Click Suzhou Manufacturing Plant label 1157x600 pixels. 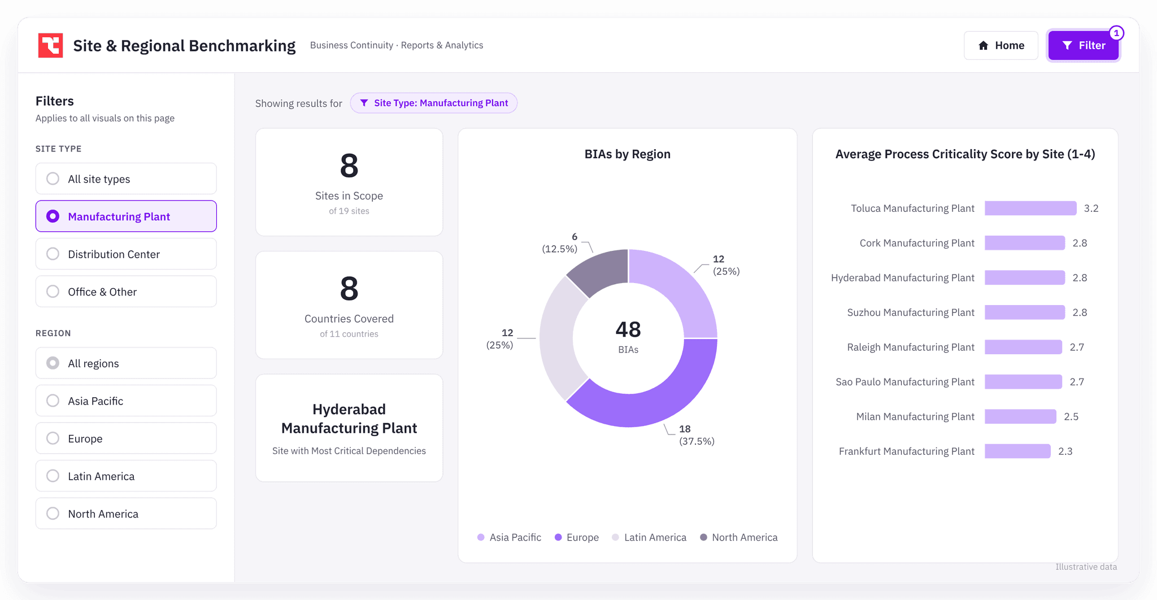point(911,312)
